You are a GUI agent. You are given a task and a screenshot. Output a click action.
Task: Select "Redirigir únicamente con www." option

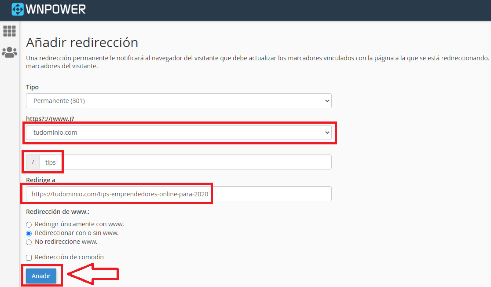click(x=29, y=224)
